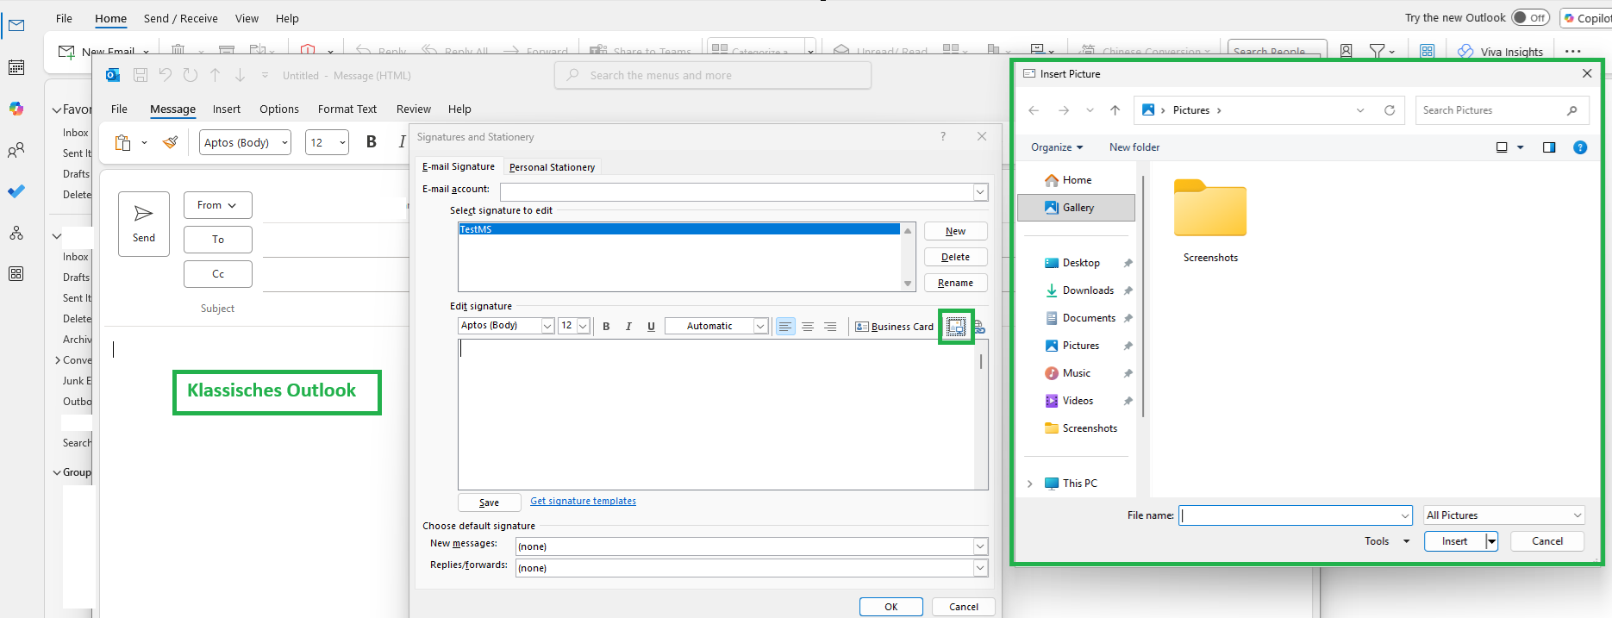This screenshot has height=618, width=1612.
Task: Refresh the Pictures folder view
Action: click(x=1390, y=110)
